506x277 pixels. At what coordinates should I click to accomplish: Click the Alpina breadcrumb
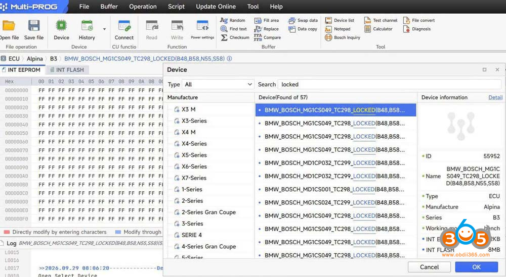[x=35, y=59]
